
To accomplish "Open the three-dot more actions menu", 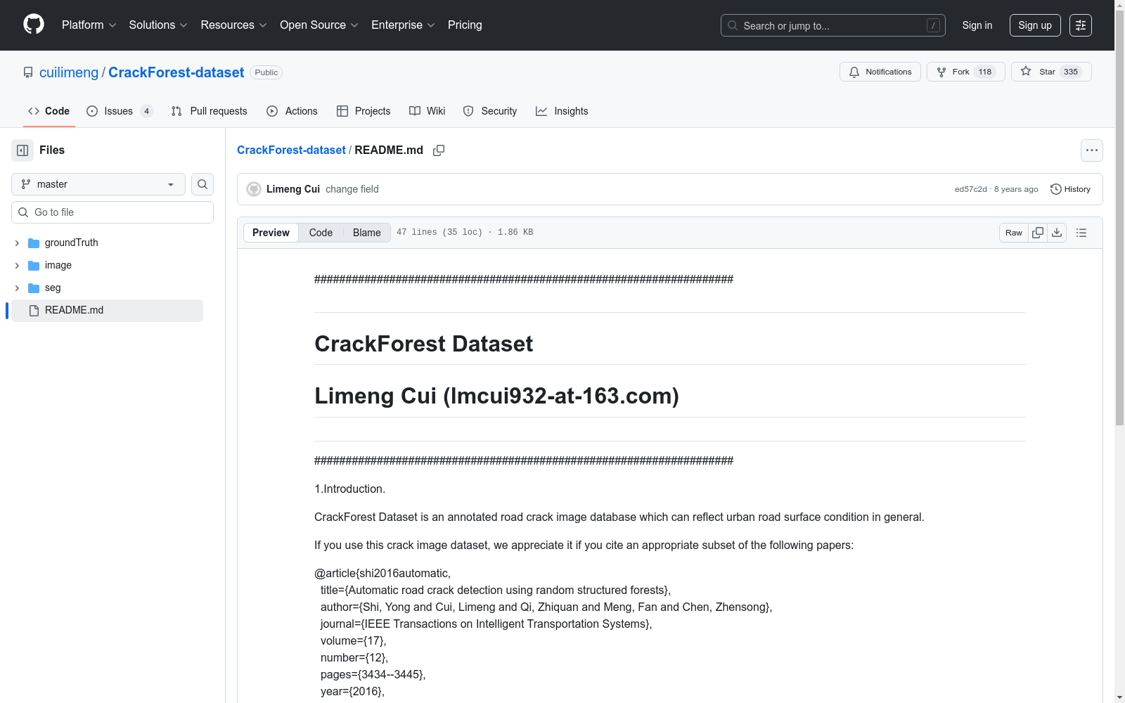I will pyautogui.click(x=1091, y=150).
